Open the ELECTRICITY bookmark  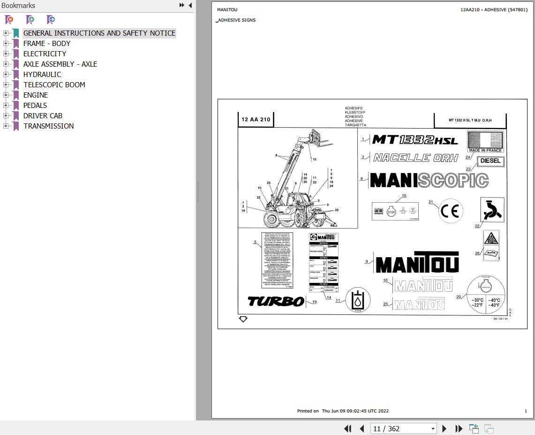click(45, 53)
